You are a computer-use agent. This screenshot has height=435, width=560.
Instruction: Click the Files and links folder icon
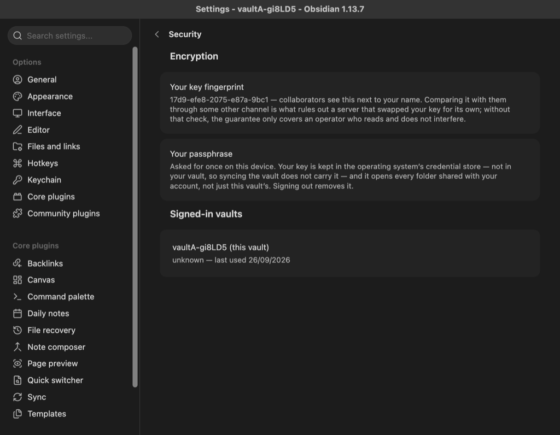click(17, 146)
